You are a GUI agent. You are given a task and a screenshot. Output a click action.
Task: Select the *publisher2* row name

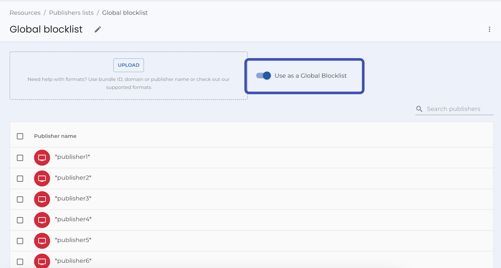pyautogui.click(x=73, y=178)
